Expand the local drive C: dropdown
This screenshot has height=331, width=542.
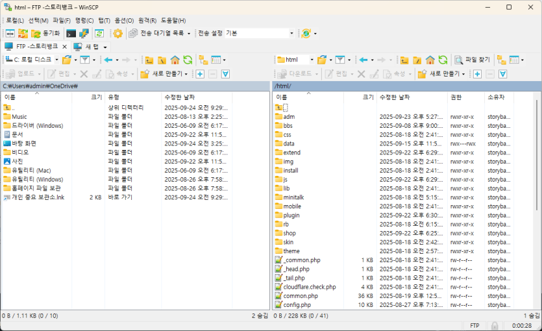(55, 60)
